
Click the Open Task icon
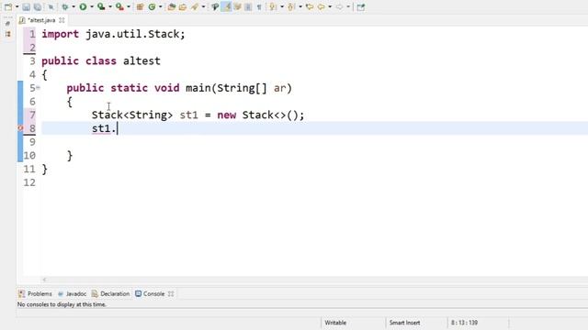coord(183,6)
